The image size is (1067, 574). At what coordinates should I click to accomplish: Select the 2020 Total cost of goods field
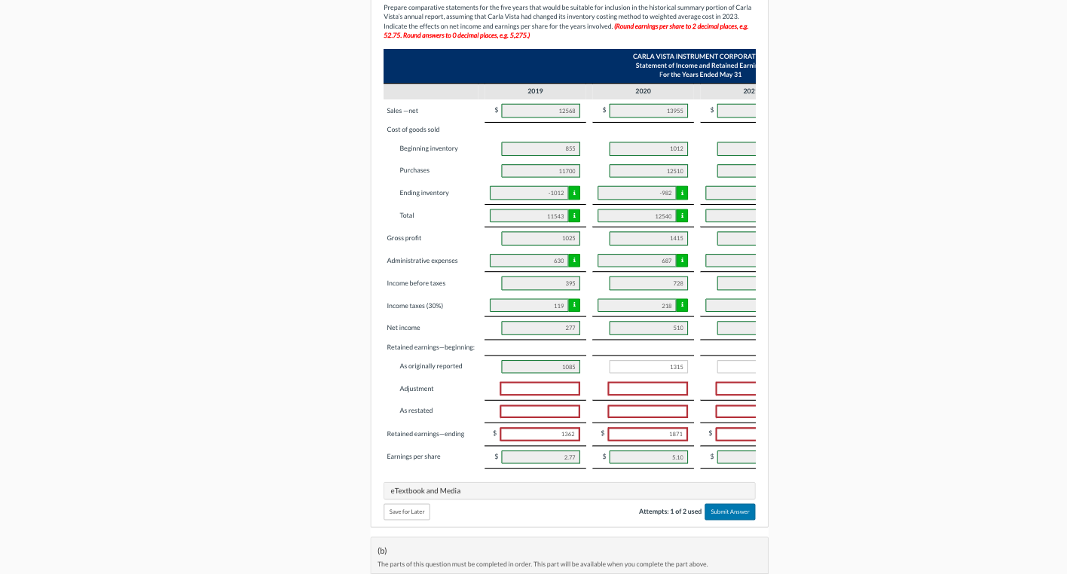(637, 215)
